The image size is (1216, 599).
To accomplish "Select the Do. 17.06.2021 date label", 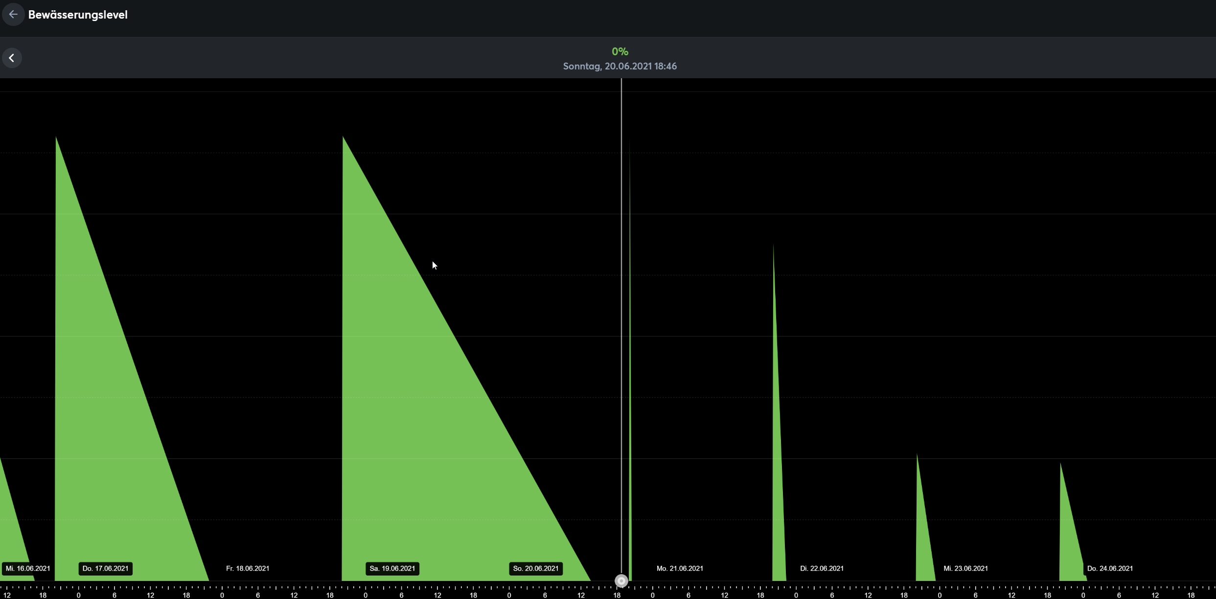I will [105, 568].
